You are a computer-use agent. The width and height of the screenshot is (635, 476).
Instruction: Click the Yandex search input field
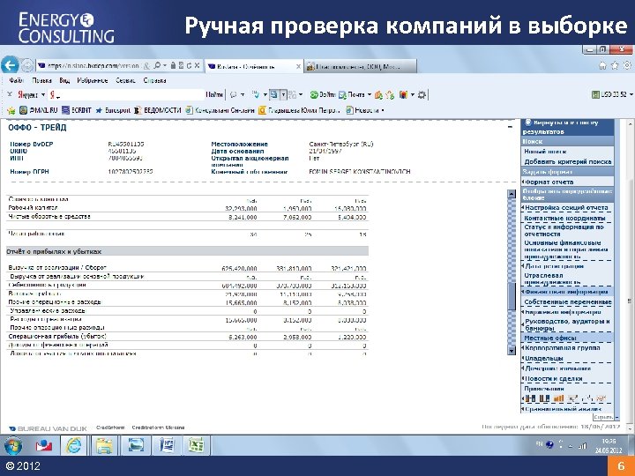125,94
